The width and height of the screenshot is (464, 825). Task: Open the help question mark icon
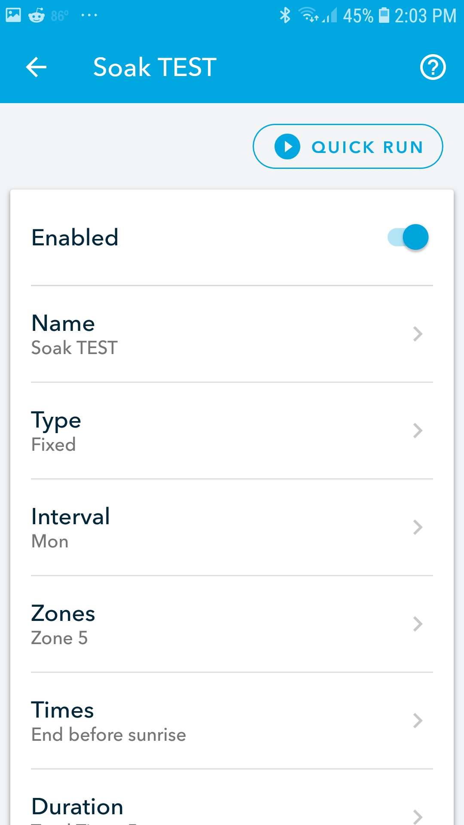(x=433, y=67)
